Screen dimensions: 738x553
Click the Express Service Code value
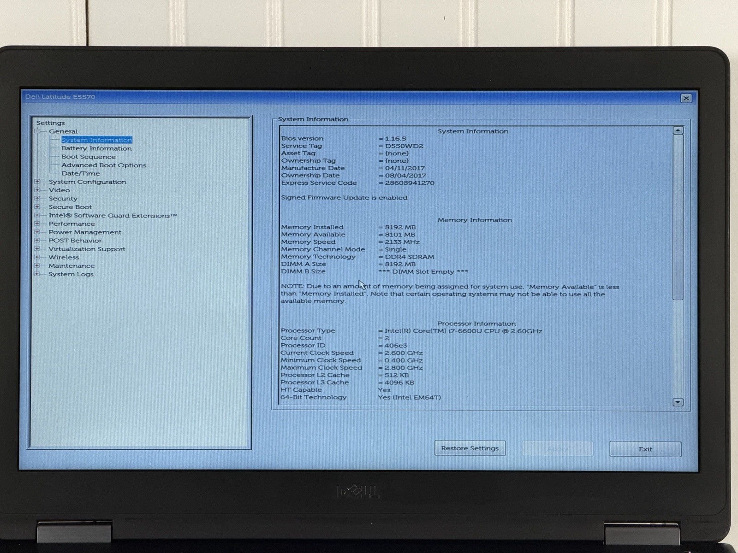tap(410, 183)
